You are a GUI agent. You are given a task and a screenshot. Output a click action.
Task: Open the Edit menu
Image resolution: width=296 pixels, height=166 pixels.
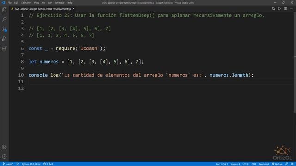pos(17,3)
